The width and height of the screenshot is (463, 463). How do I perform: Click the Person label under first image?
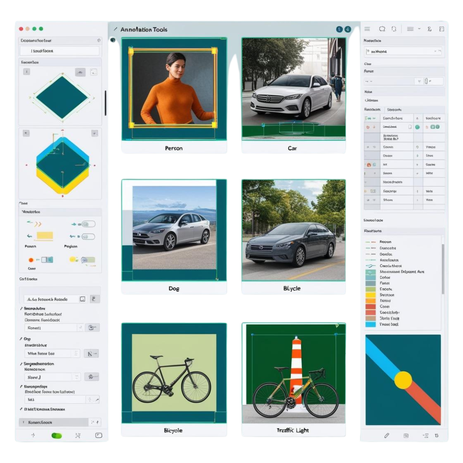174,148
